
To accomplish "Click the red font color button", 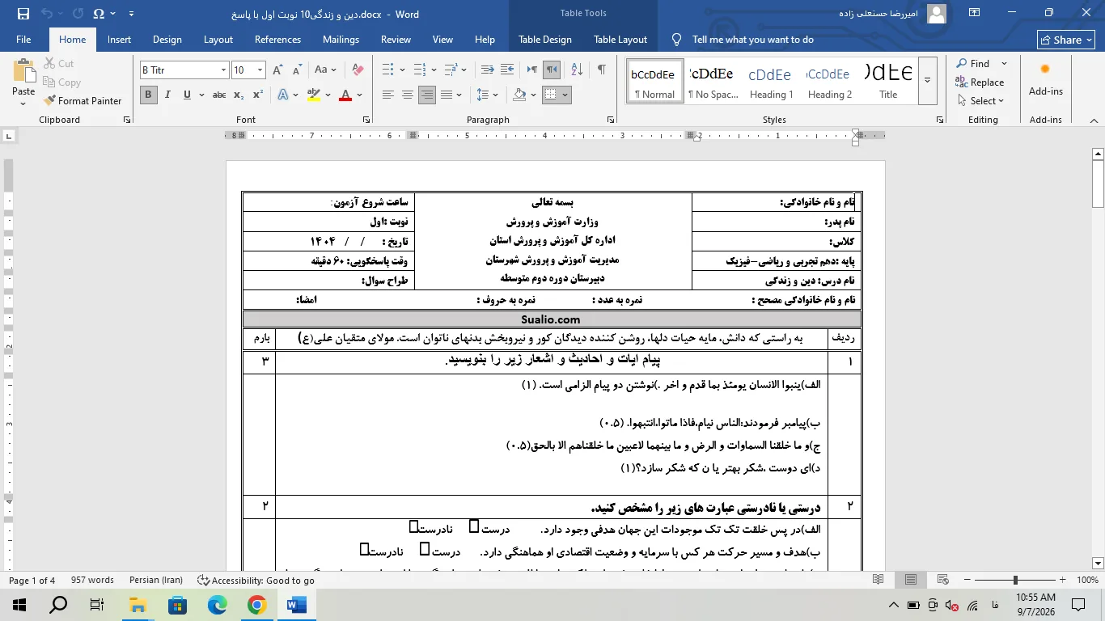I will (345, 95).
